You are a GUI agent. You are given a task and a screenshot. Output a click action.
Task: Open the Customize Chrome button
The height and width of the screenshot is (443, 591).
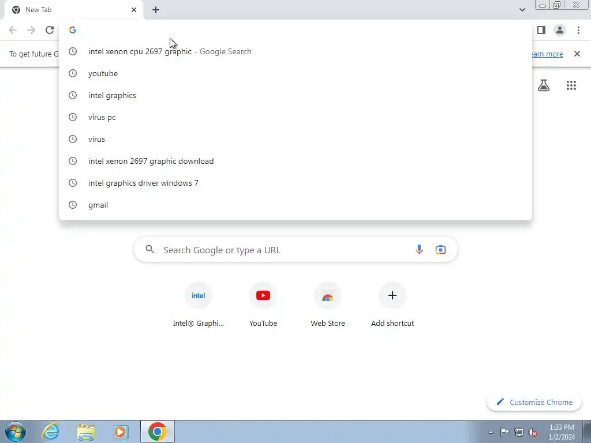pyautogui.click(x=534, y=402)
